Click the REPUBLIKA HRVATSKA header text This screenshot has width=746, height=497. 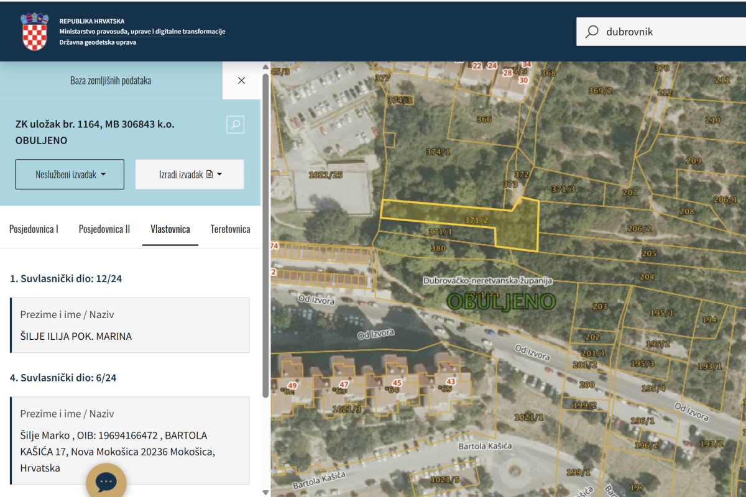coord(92,21)
